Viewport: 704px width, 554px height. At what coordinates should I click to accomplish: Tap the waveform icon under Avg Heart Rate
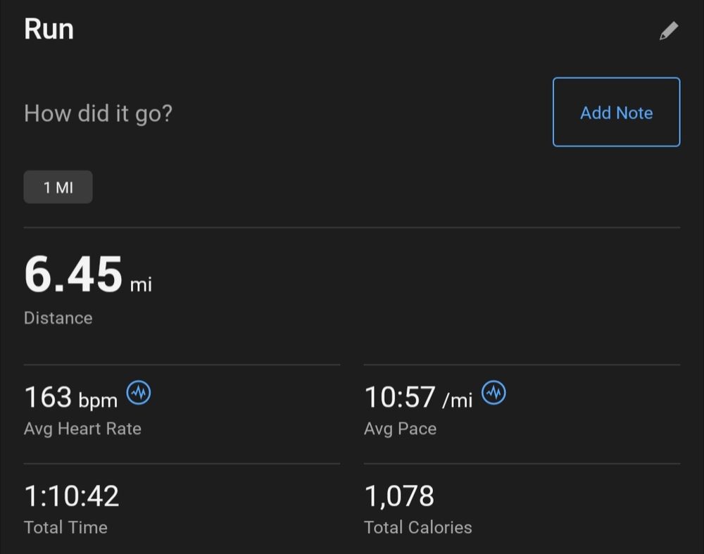pos(139,393)
